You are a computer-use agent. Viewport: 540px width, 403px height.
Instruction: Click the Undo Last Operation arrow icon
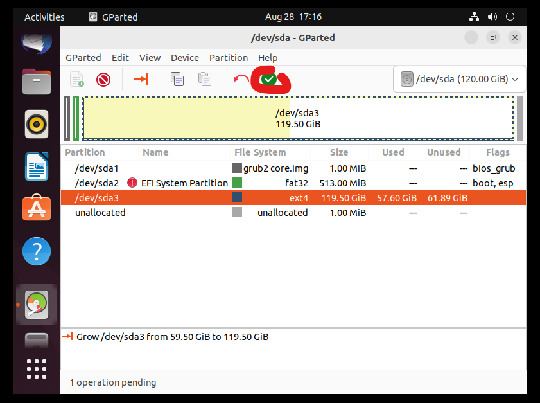click(x=241, y=80)
